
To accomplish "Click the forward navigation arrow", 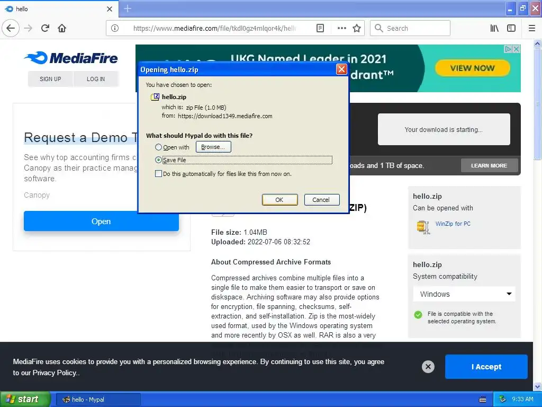I will pos(29,28).
